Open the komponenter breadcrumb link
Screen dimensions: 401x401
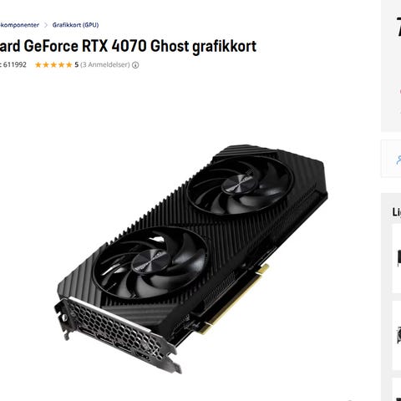pos(19,25)
